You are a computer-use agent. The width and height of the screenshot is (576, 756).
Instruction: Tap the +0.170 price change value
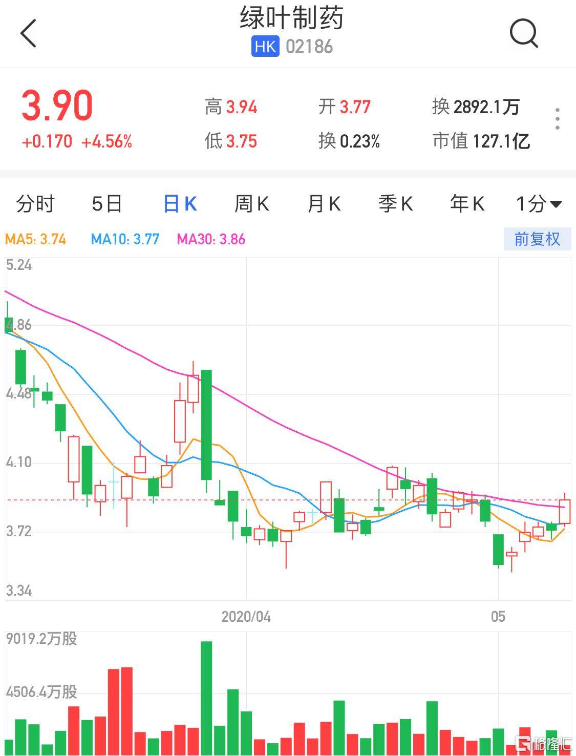(47, 141)
